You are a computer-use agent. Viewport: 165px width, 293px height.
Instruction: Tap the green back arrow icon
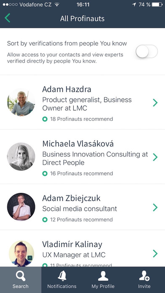7,18
